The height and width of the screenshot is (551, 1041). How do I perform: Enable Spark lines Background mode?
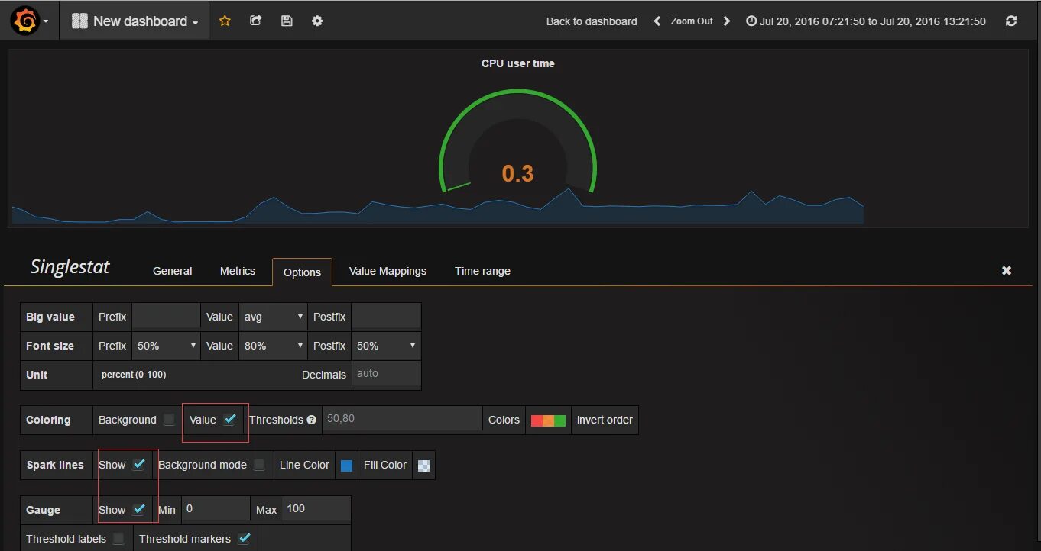(259, 465)
